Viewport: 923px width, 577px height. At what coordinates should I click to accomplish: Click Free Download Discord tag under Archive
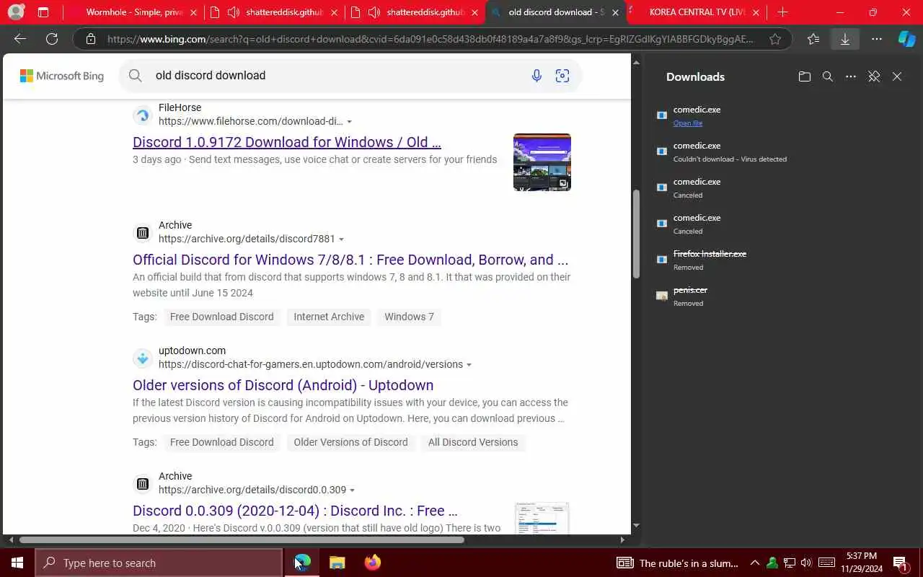(x=221, y=317)
